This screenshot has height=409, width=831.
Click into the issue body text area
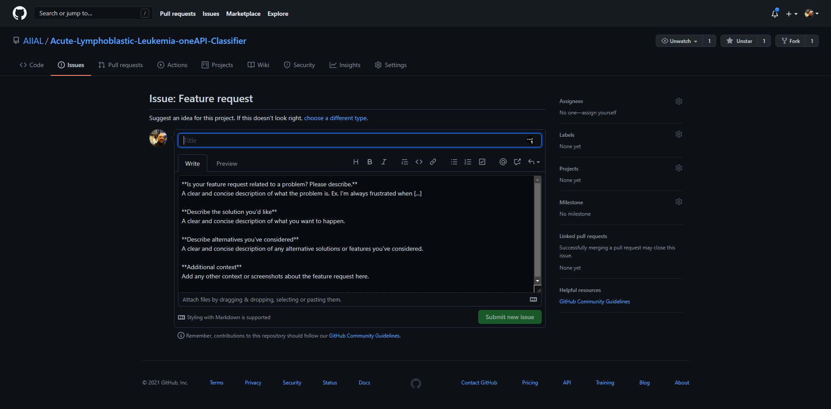[x=355, y=234]
